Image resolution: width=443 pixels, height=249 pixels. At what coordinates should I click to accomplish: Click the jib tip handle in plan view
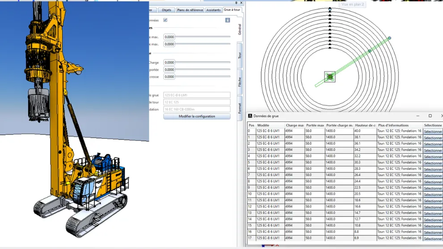(389, 38)
